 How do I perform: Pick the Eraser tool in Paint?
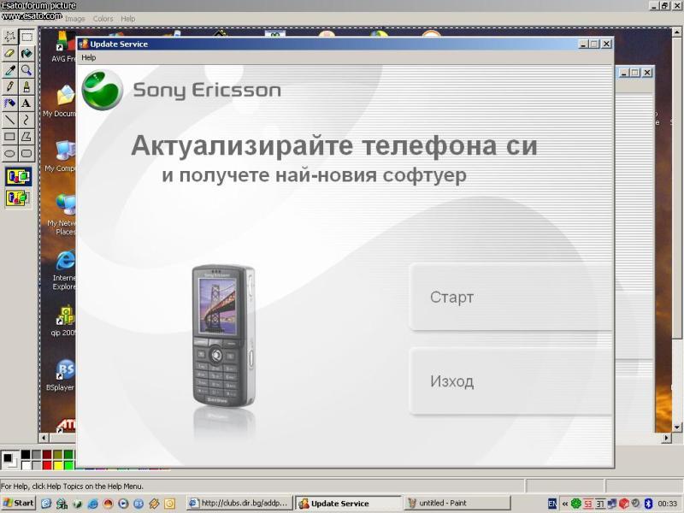click(x=9, y=54)
